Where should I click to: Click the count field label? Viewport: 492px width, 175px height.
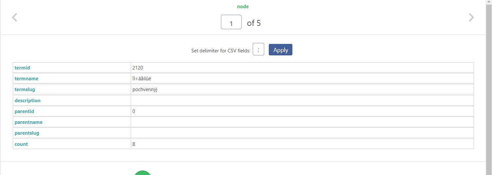21,144
